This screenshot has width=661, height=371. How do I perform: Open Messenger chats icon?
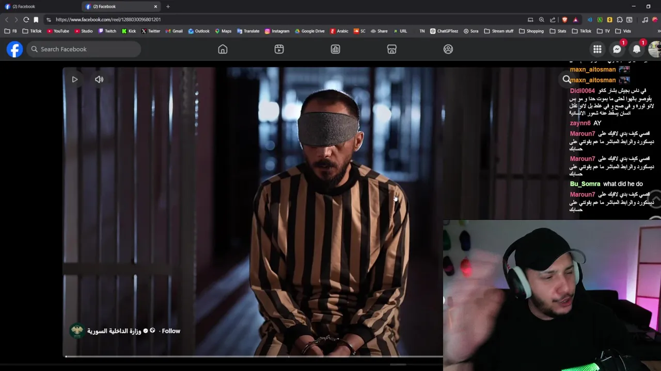coord(617,49)
